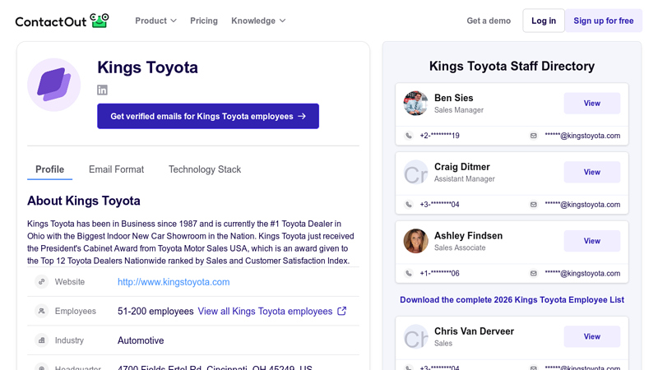Click phone icon in Ashley Findsen card

[x=409, y=273]
